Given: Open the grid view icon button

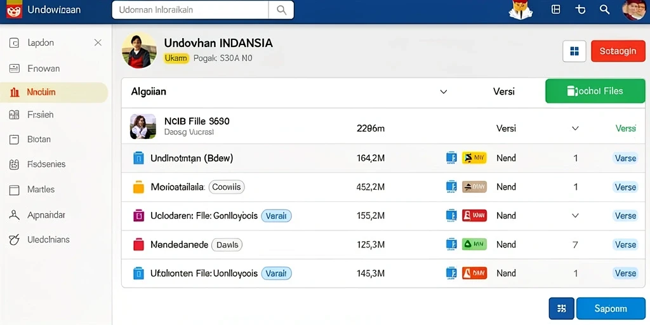Looking at the screenshot, I should [x=574, y=51].
